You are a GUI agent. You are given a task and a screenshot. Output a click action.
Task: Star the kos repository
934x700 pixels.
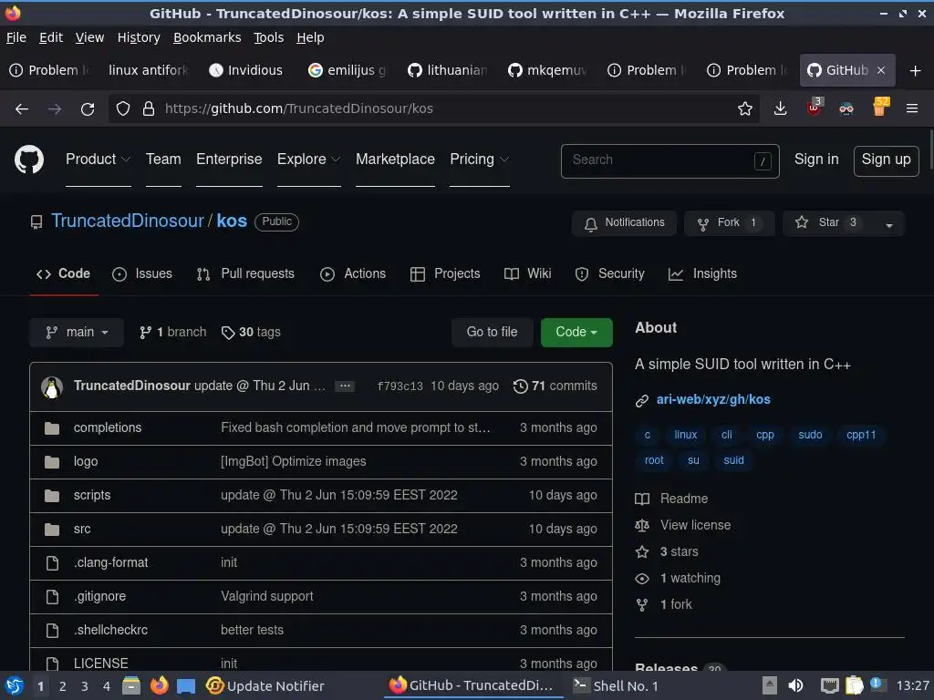[828, 223]
